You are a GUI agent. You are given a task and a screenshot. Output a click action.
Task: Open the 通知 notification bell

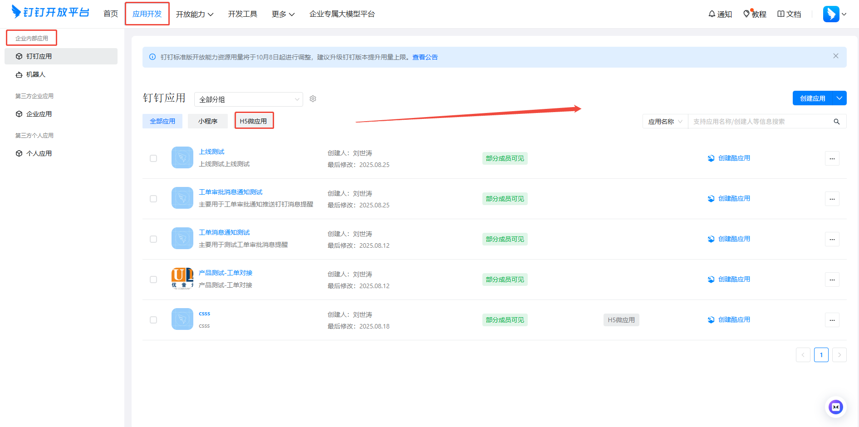click(720, 14)
